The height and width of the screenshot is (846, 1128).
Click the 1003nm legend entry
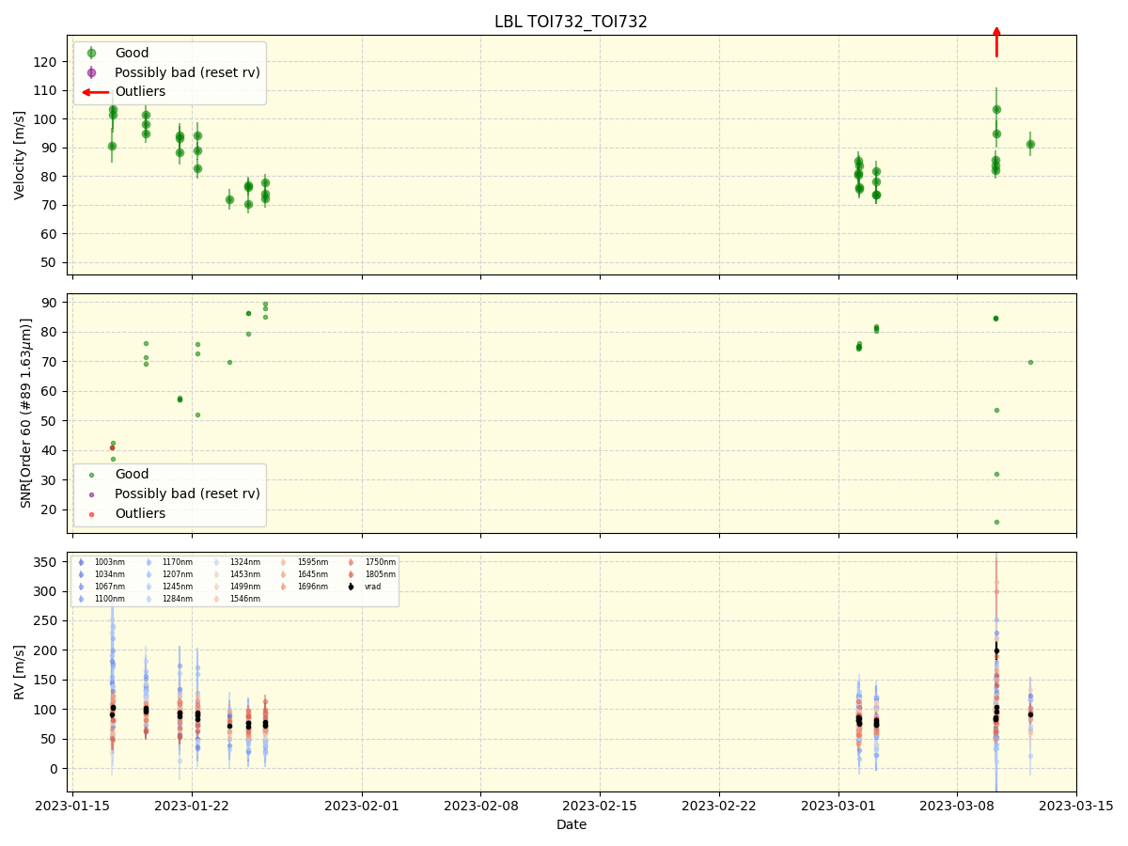[109, 562]
